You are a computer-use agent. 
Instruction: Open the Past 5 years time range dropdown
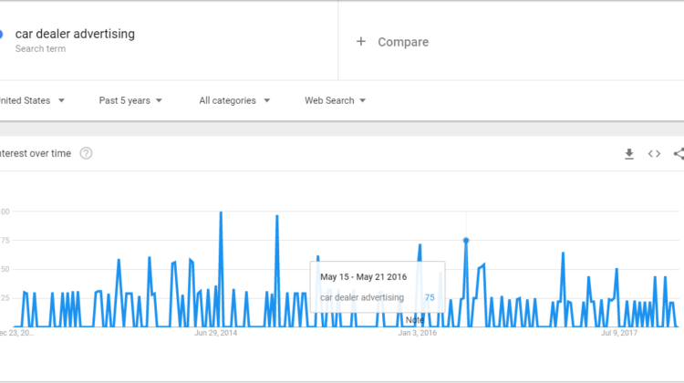(130, 100)
